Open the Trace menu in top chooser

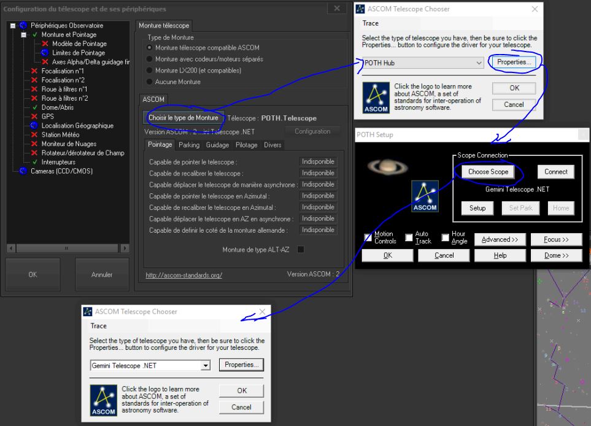[x=370, y=23]
